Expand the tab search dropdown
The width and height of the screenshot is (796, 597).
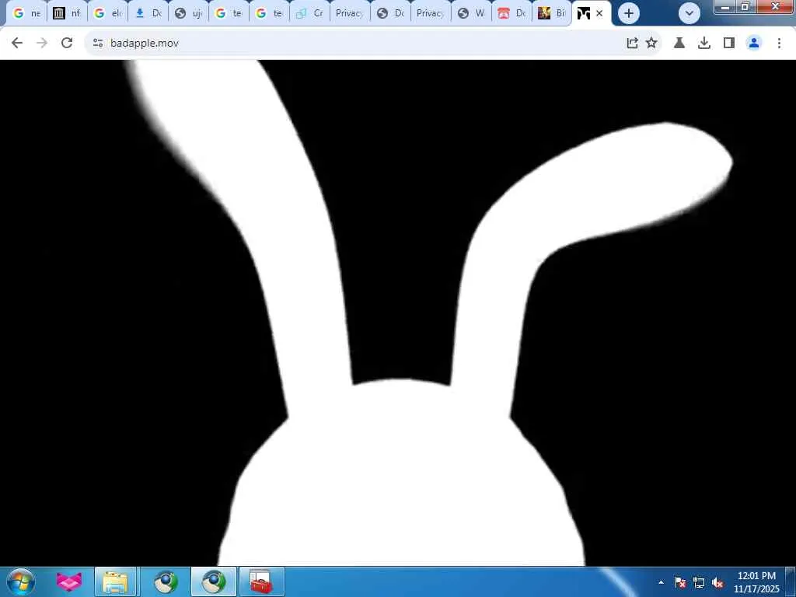coord(690,13)
